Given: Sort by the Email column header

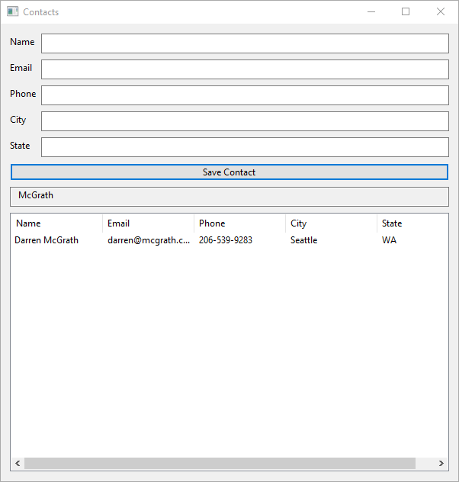Looking at the screenshot, I should [149, 223].
